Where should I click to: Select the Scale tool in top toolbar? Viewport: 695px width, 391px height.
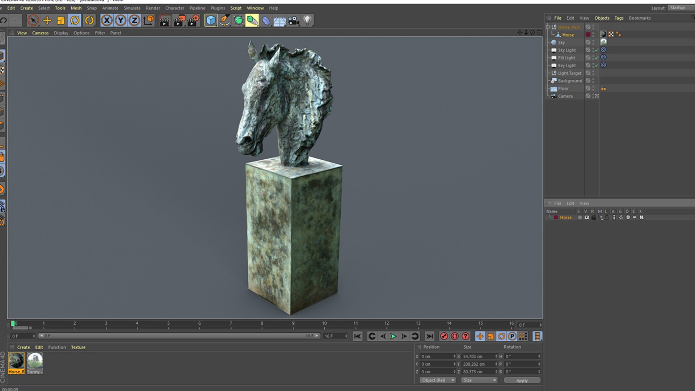point(61,21)
